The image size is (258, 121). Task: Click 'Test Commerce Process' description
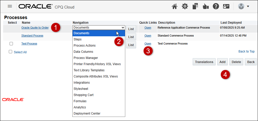pos(173,44)
